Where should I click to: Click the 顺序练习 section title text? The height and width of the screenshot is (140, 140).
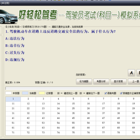[44, 27]
